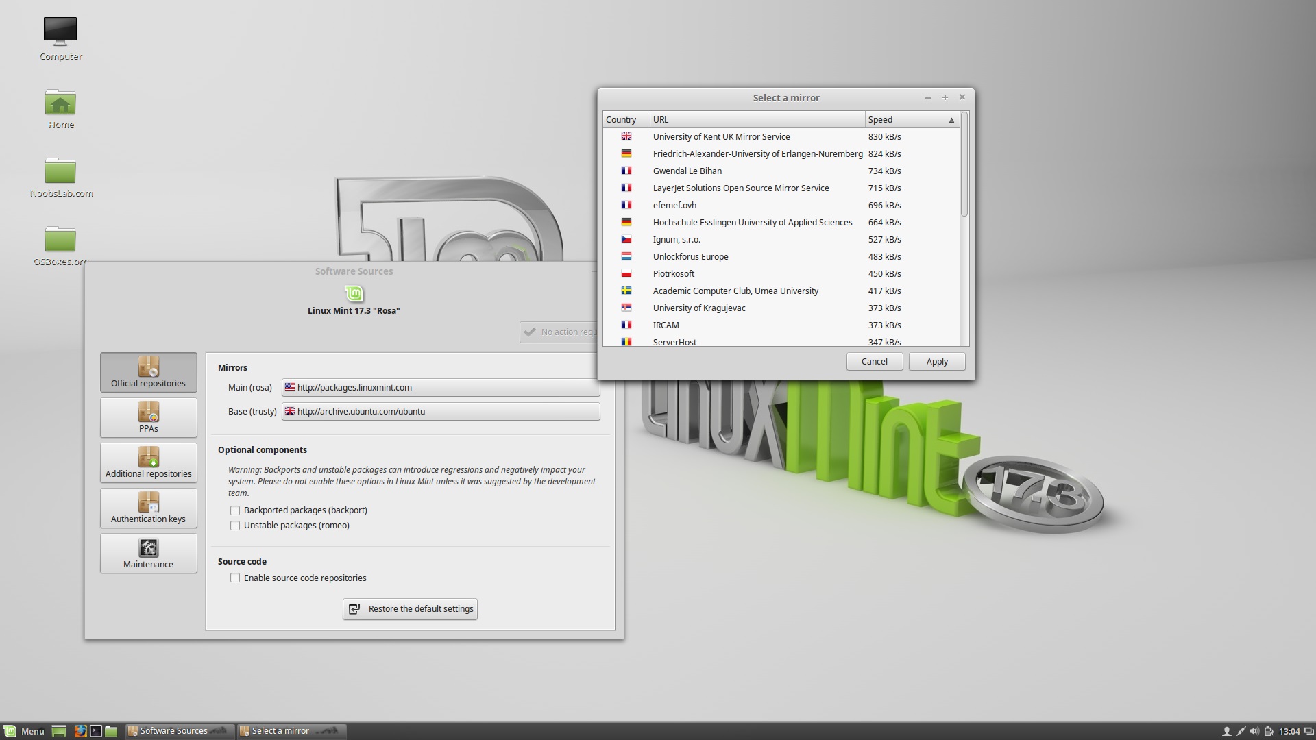The height and width of the screenshot is (740, 1316).
Task: Click the Show Desktop panel icon
Action: tap(59, 731)
